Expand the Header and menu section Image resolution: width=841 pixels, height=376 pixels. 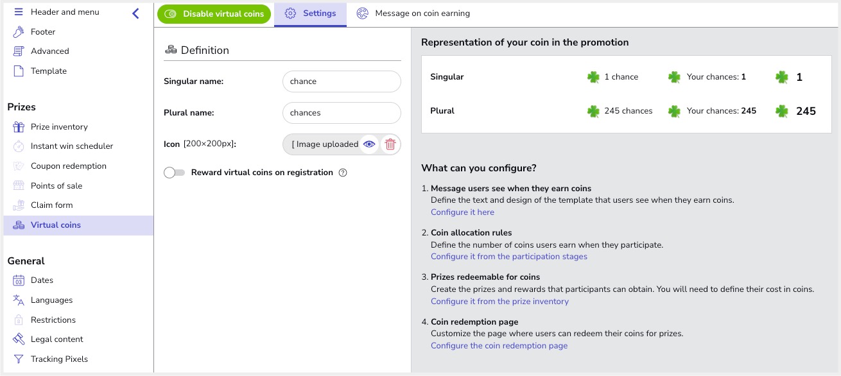pyautogui.click(x=64, y=12)
